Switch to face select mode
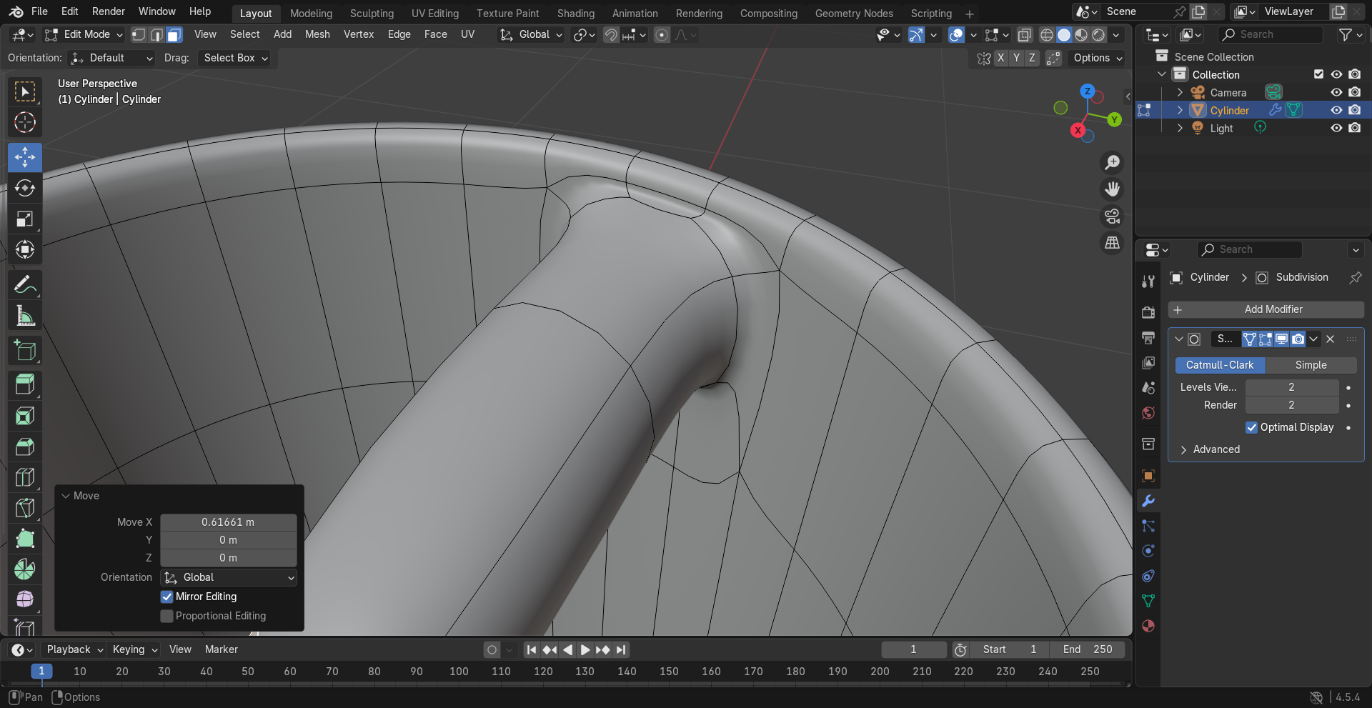The height and width of the screenshot is (708, 1372). 175,34
